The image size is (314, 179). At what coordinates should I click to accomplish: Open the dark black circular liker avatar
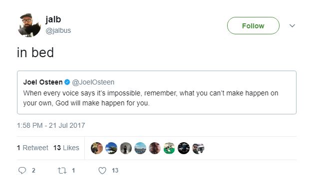pos(184,148)
